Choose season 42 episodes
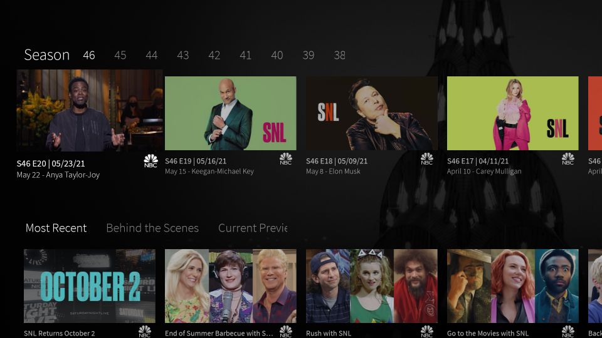The image size is (602, 338). coord(214,55)
